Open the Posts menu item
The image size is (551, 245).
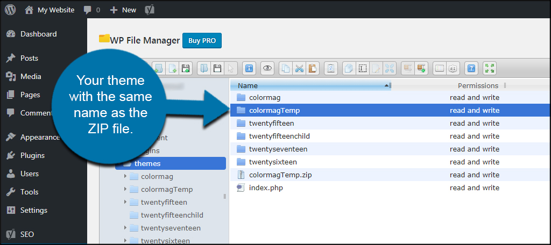[x=29, y=58]
